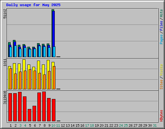Click the red KBytes legend label
The image size is (165, 129).
[x=161, y=116]
